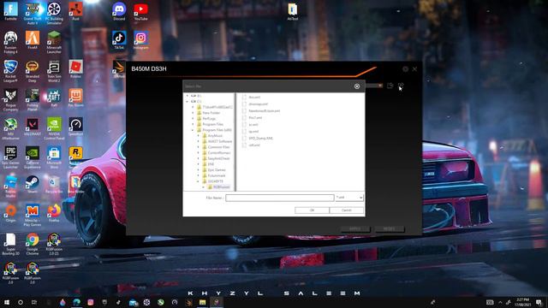This screenshot has width=548, height=308.
Task: Launch Rocket League desktop shortcut
Action: pos(11,71)
